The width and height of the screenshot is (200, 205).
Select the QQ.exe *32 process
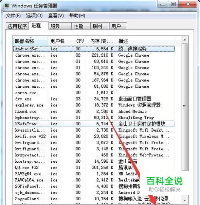coord(94,168)
